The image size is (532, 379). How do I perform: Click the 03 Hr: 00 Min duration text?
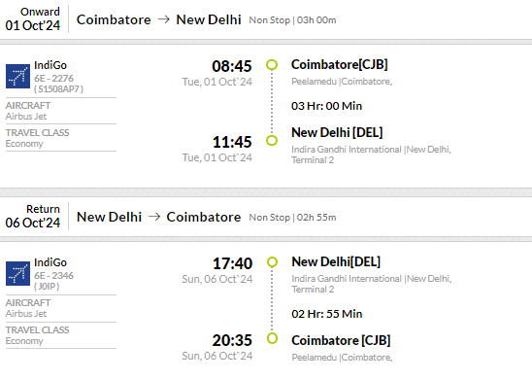coord(327,106)
